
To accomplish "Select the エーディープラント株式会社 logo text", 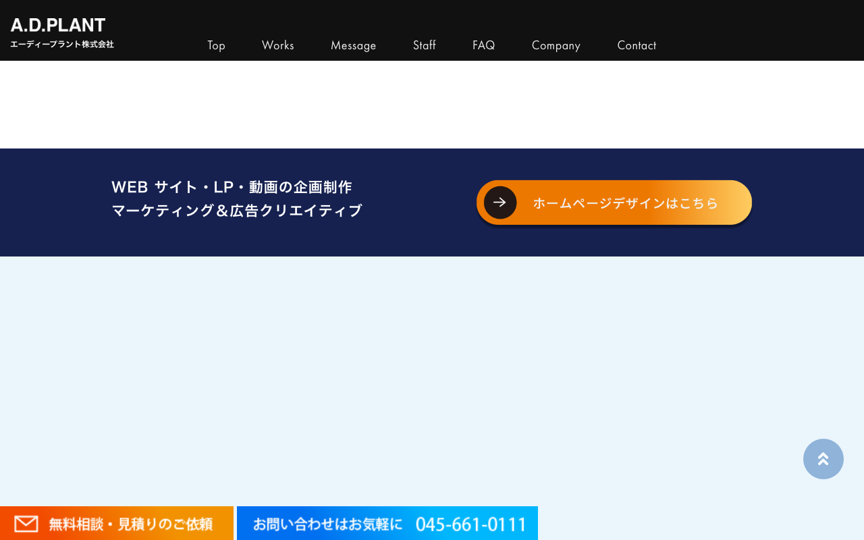I will (62, 43).
